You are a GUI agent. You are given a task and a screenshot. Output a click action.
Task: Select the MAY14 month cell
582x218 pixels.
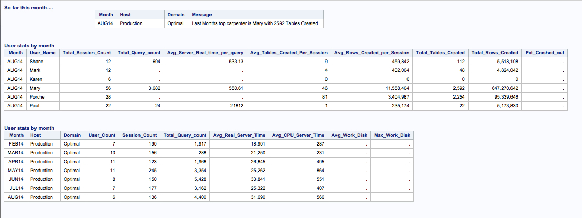point(16,171)
